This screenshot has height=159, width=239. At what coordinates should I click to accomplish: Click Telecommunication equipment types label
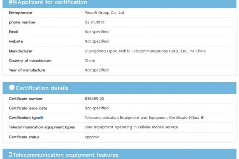pyautogui.click(x=42, y=127)
